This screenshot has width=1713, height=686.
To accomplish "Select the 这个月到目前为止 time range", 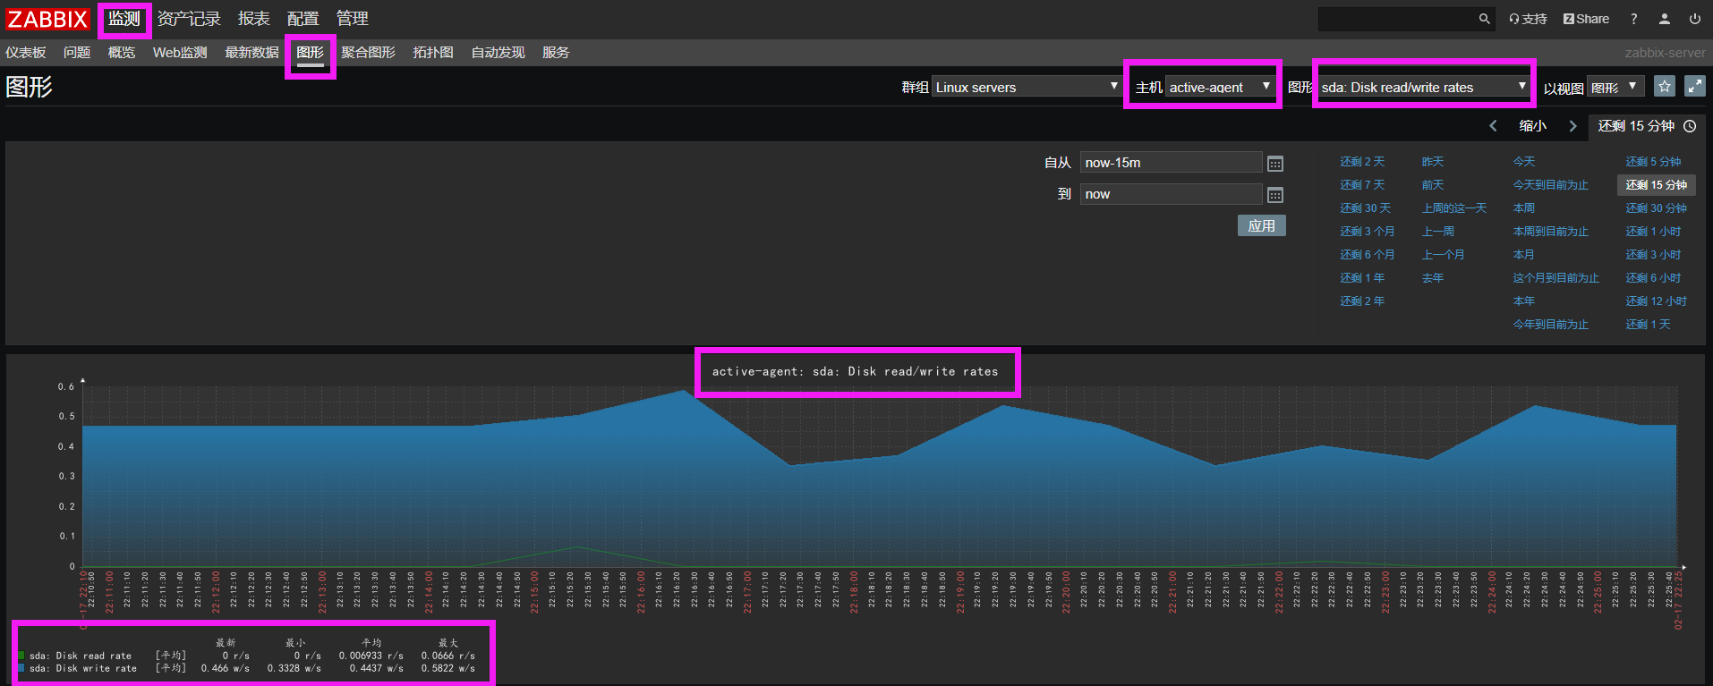I will click(x=1556, y=278).
